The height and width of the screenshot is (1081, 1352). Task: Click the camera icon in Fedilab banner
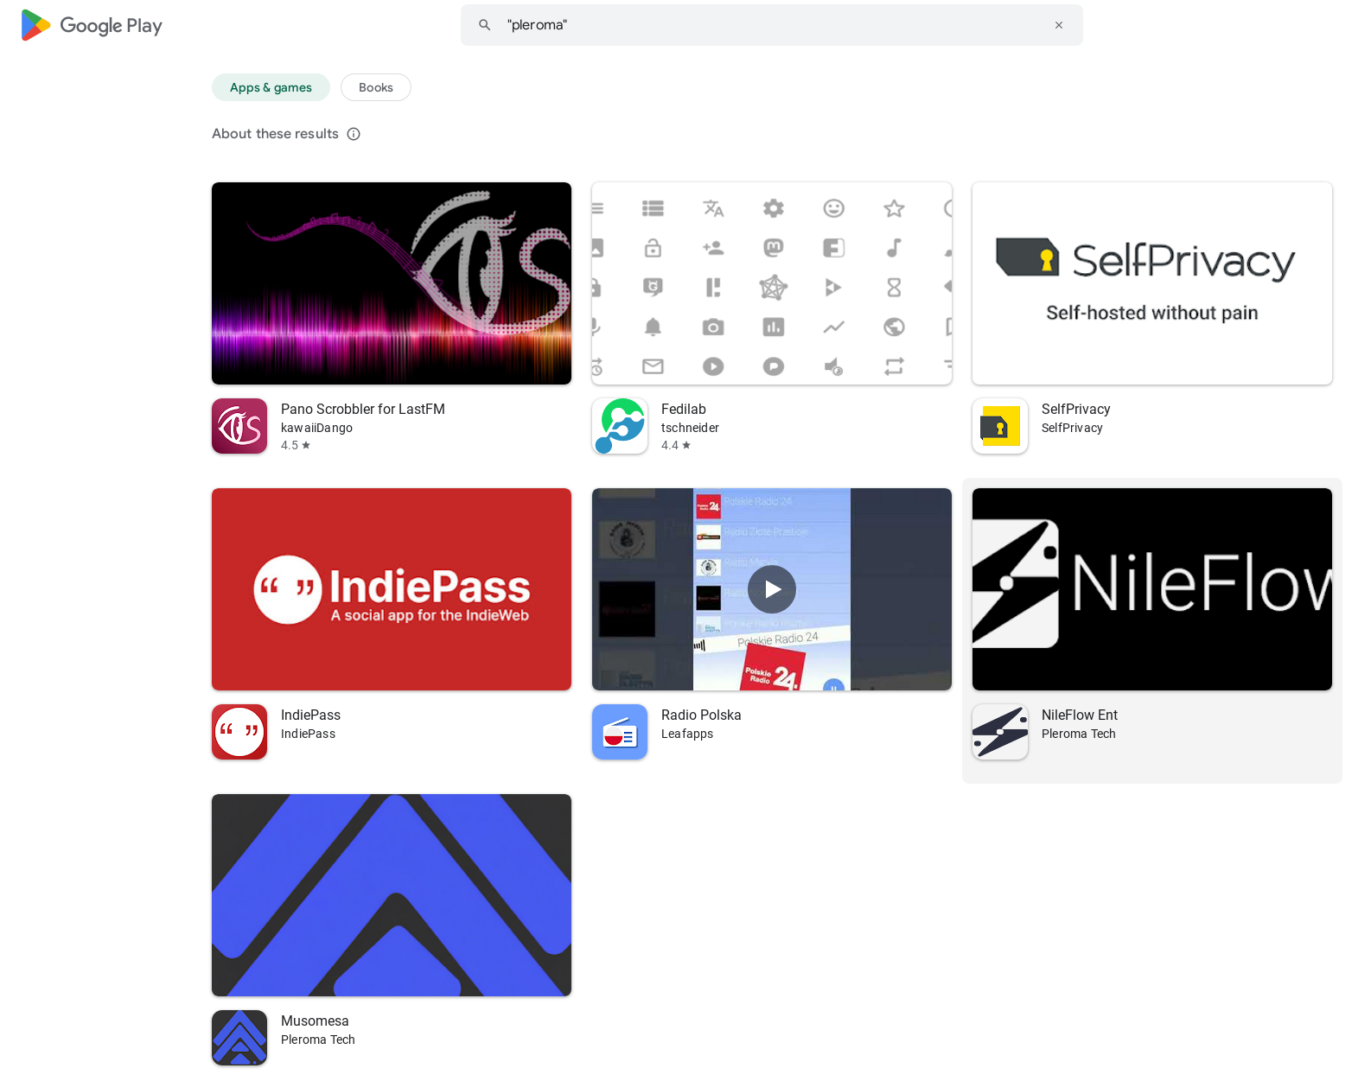pos(713,327)
